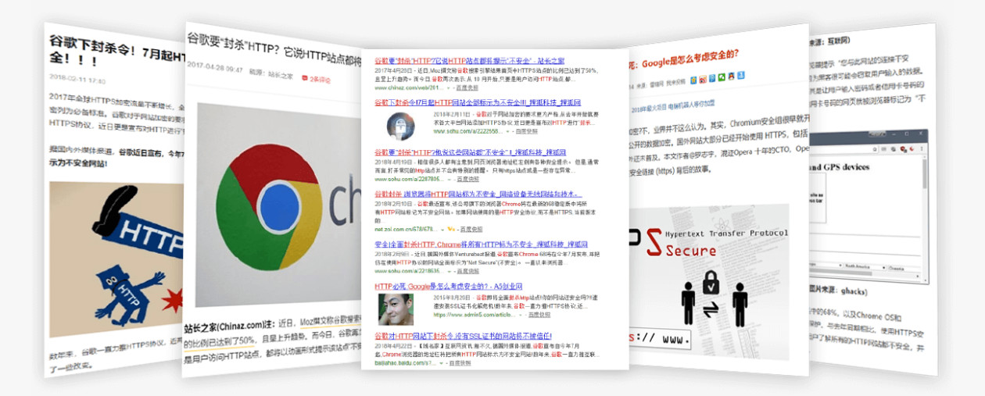Open 百度快照 beside the www.sohu.com/a/2218636 URL
Image resolution: width=985 pixels, height=396 pixels.
tap(467, 271)
